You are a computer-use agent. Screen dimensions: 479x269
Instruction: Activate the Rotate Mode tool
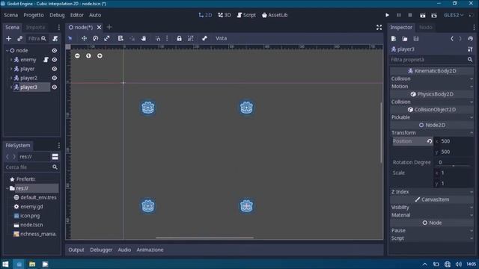(96, 38)
